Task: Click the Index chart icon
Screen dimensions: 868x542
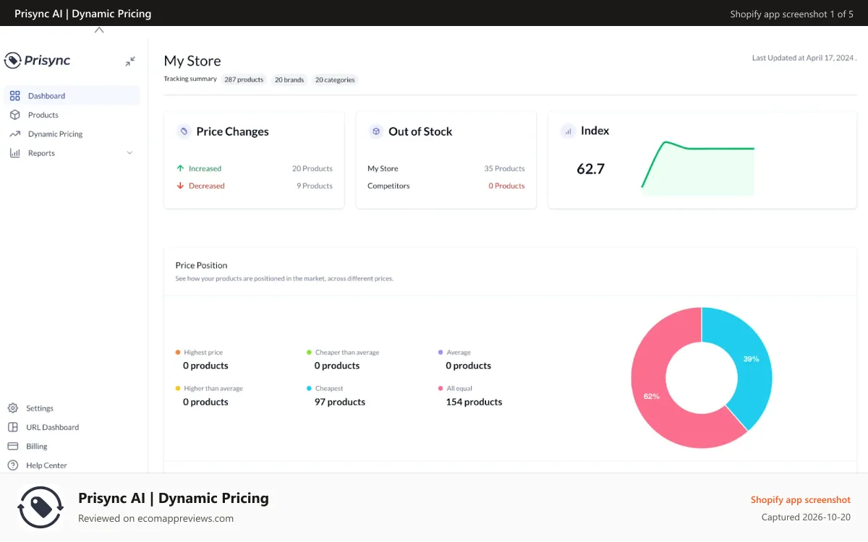Action: pos(568,131)
